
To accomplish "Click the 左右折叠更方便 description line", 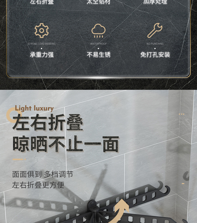I will [x=38, y=185].
